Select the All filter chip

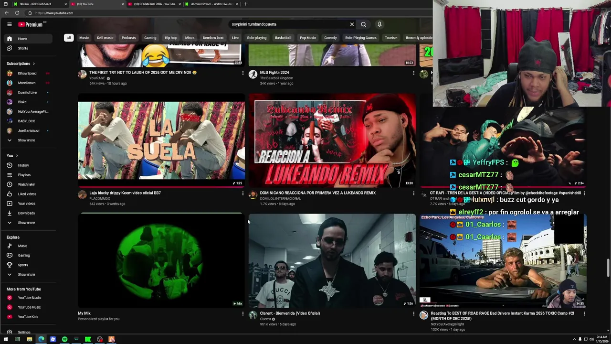(69, 38)
